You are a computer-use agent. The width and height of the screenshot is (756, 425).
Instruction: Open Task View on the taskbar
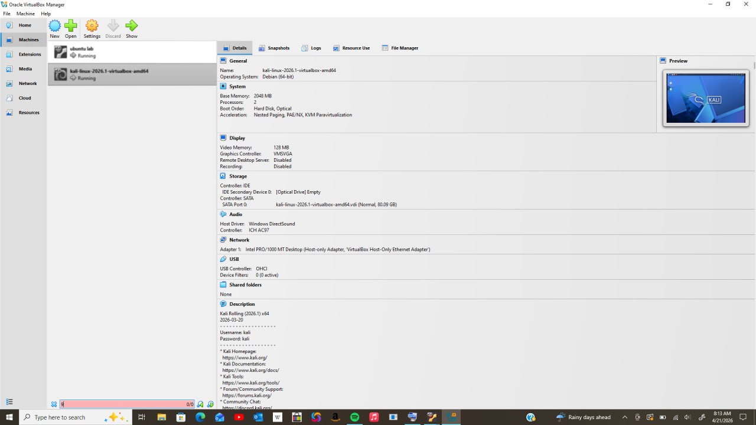pyautogui.click(x=142, y=417)
